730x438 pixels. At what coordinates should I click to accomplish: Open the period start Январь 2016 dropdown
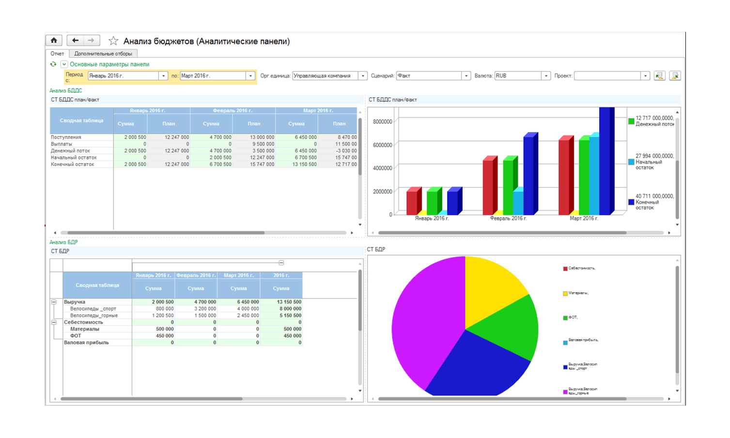point(164,76)
